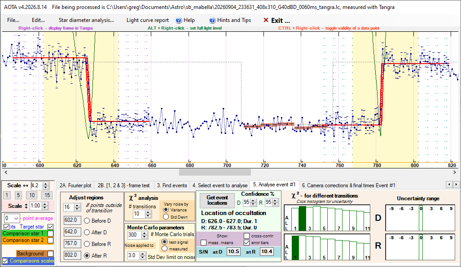Image resolution: width=461 pixels, height=267 pixels.
Task: Select the Before R radio button
Action: click(x=87, y=244)
